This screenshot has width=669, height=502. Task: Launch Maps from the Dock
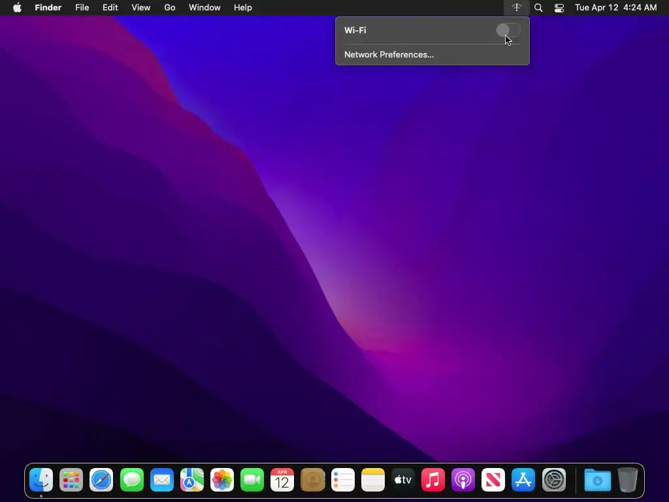coord(192,480)
